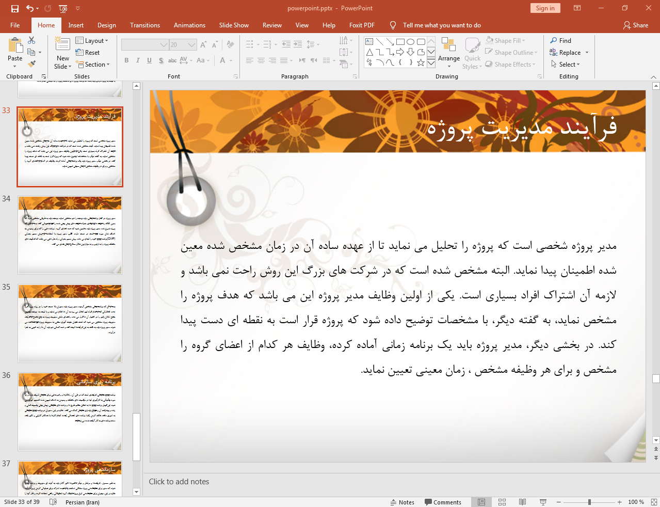Toggle Bold formatting
Image resolution: width=660 pixels, height=507 pixels.
coord(126,60)
